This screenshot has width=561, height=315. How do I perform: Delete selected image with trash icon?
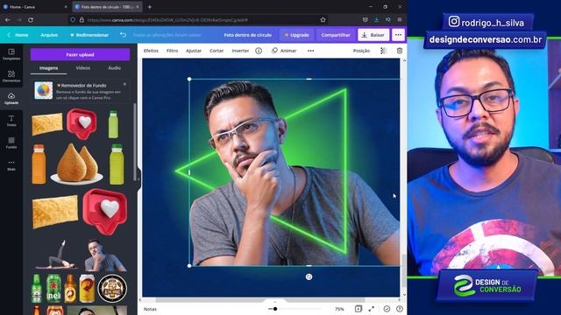point(400,51)
